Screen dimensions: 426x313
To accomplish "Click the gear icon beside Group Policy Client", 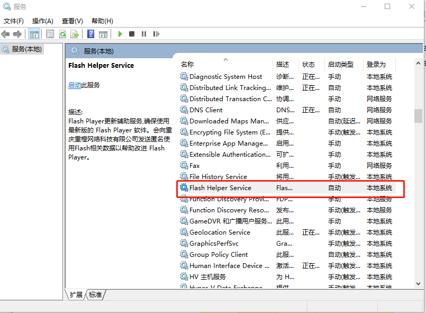I will (184, 254).
